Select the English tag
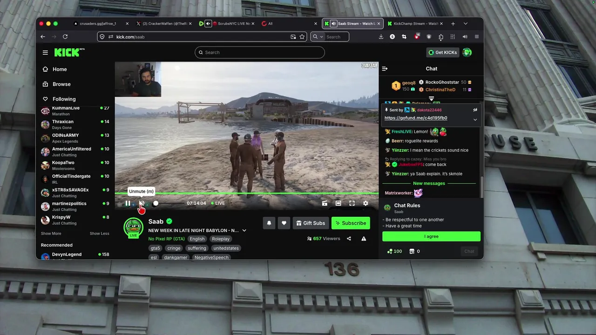The height and width of the screenshot is (335, 596). (197, 239)
